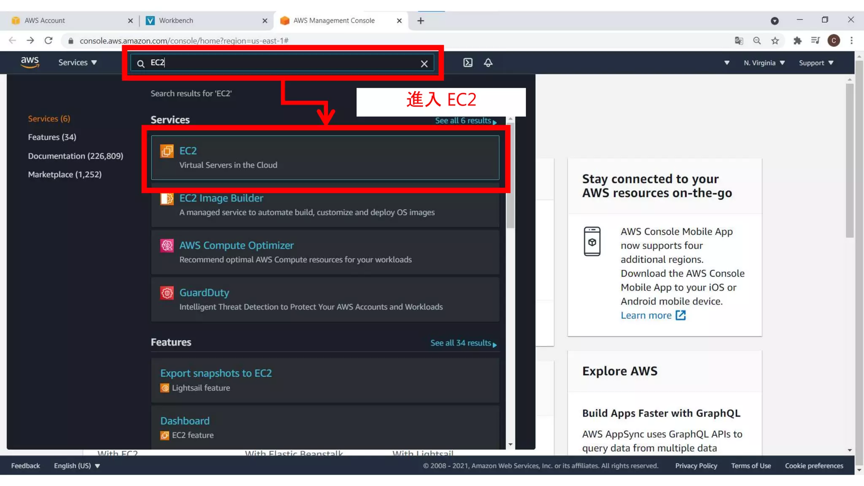864x486 pixels.
Task: Close the AWS Account tab
Action: [130, 21]
